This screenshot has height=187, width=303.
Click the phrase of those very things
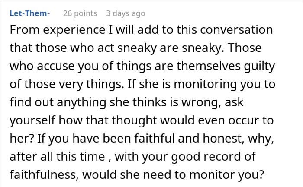(66, 84)
